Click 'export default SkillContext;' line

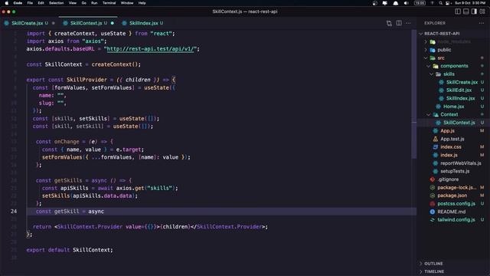[x=70, y=250]
